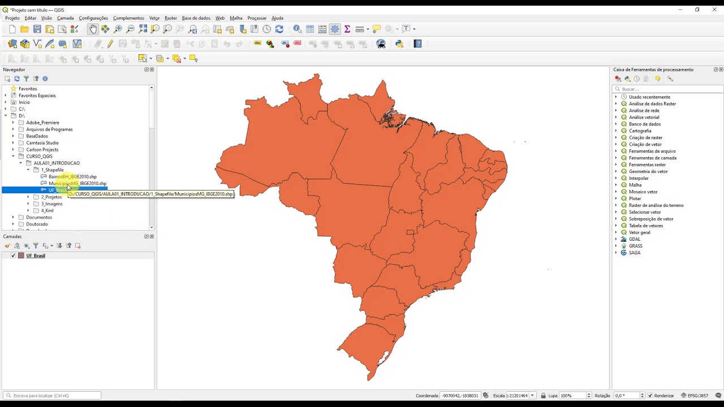This screenshot has height=407, width=724.
Task: Open project via the yellow folder icon
Action: tap(24, 29)
